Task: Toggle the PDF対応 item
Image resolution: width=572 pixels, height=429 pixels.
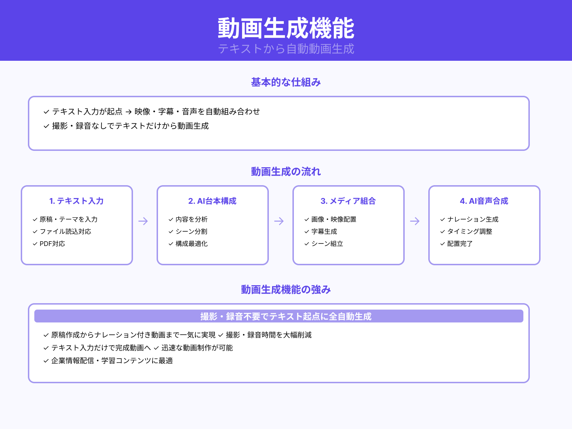Action: click(x=52, y=244)
